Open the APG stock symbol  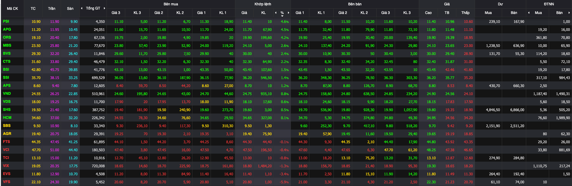tap(7, 29)
